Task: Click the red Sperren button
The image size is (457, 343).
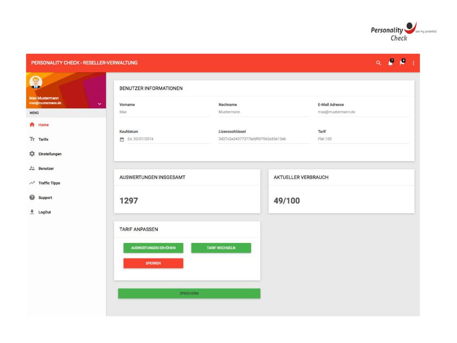Action: pos(154,263)
